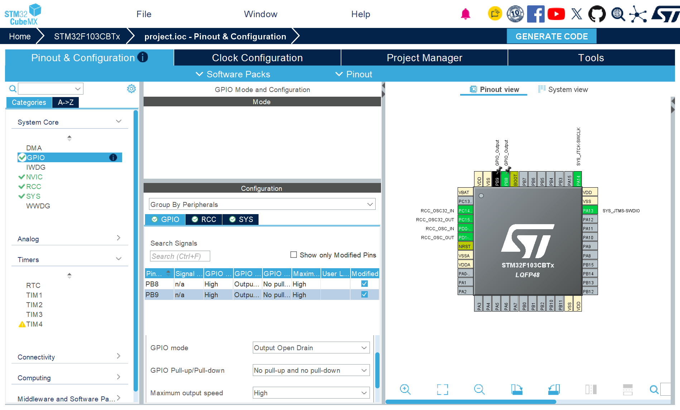680x410 pixels.
Task: Open the GPIO Pull-up/Pull-down dropdown
Action: click(311, 370)
